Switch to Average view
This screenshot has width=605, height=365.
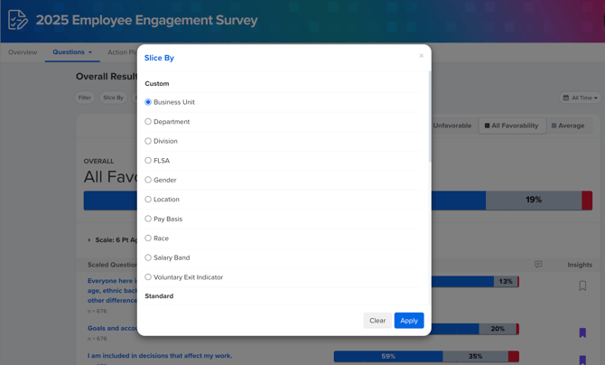pos(568,126)
